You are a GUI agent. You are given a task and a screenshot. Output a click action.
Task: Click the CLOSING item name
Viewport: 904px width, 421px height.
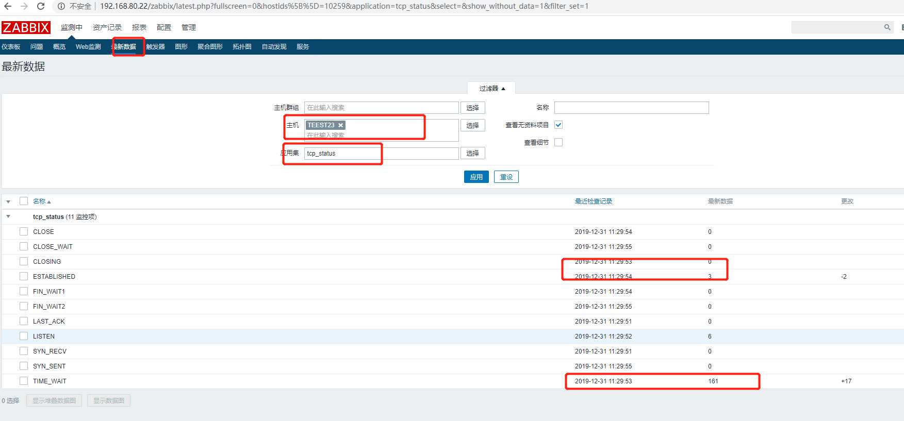click(47, 261)
